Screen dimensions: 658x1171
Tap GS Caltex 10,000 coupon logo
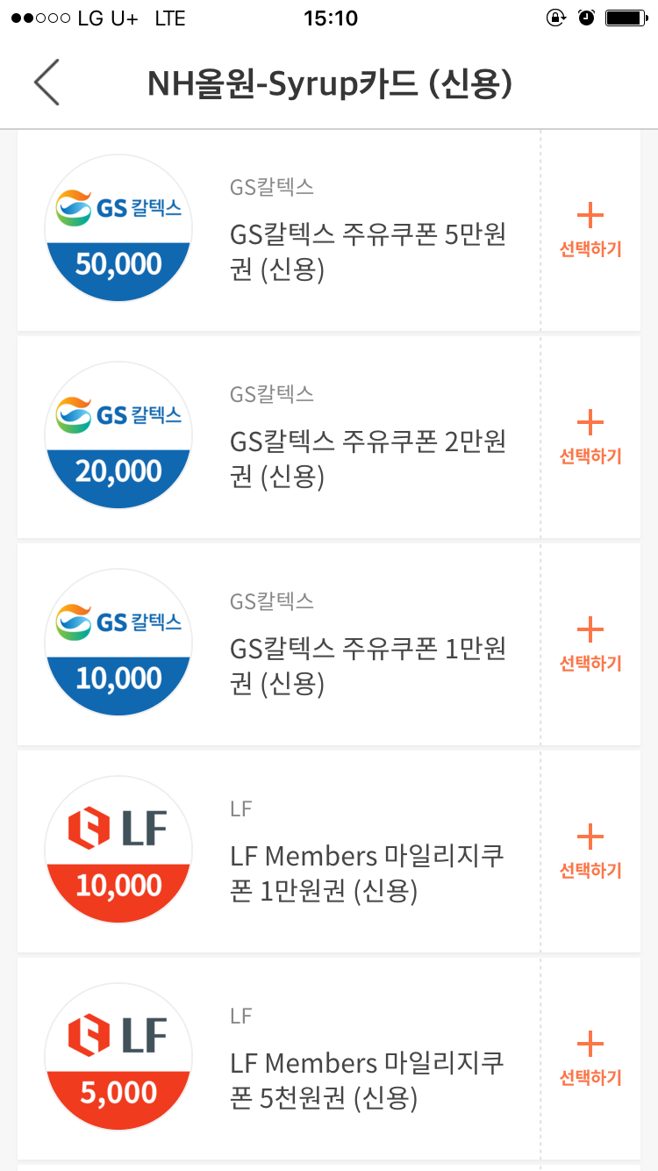coord(118,643)
